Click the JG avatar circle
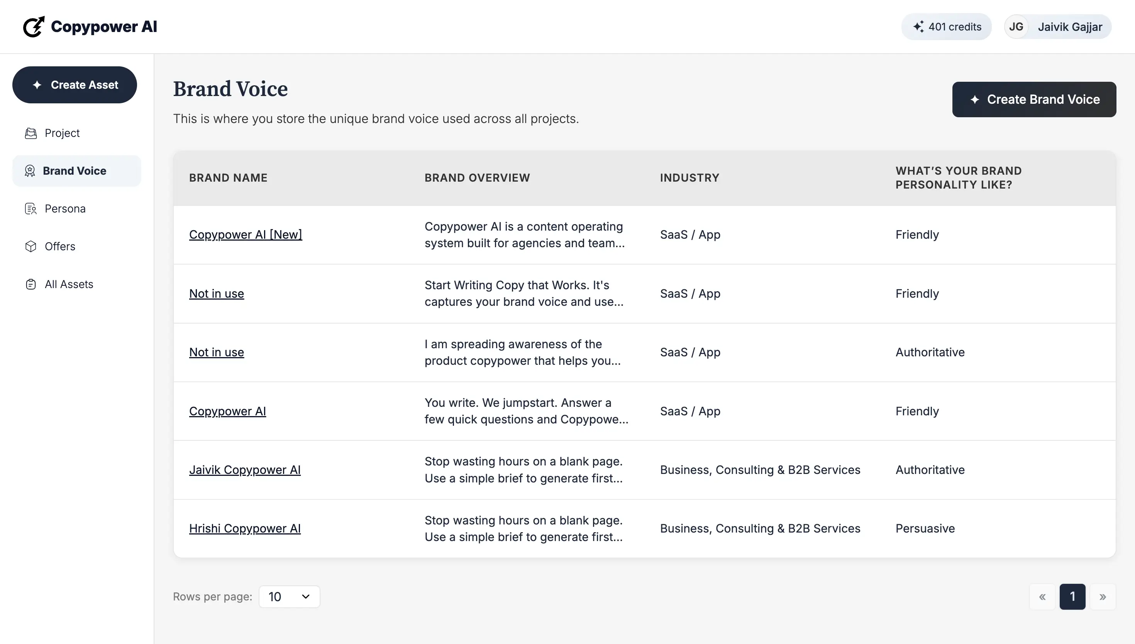 (x=1017, y=27)
